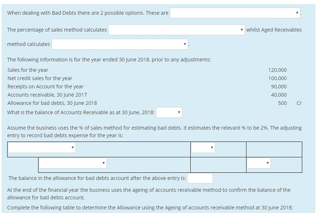
Task: Click the allowance for bad debts balance input field
Action: coord(200,178)
